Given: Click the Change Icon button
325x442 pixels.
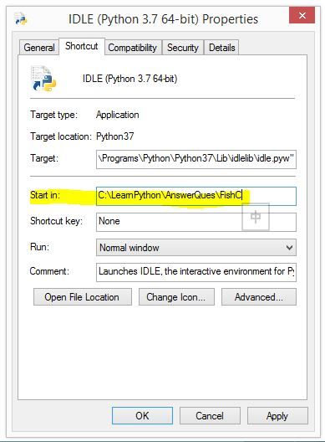Looking at the screenshot, I should tap(176, 297).
